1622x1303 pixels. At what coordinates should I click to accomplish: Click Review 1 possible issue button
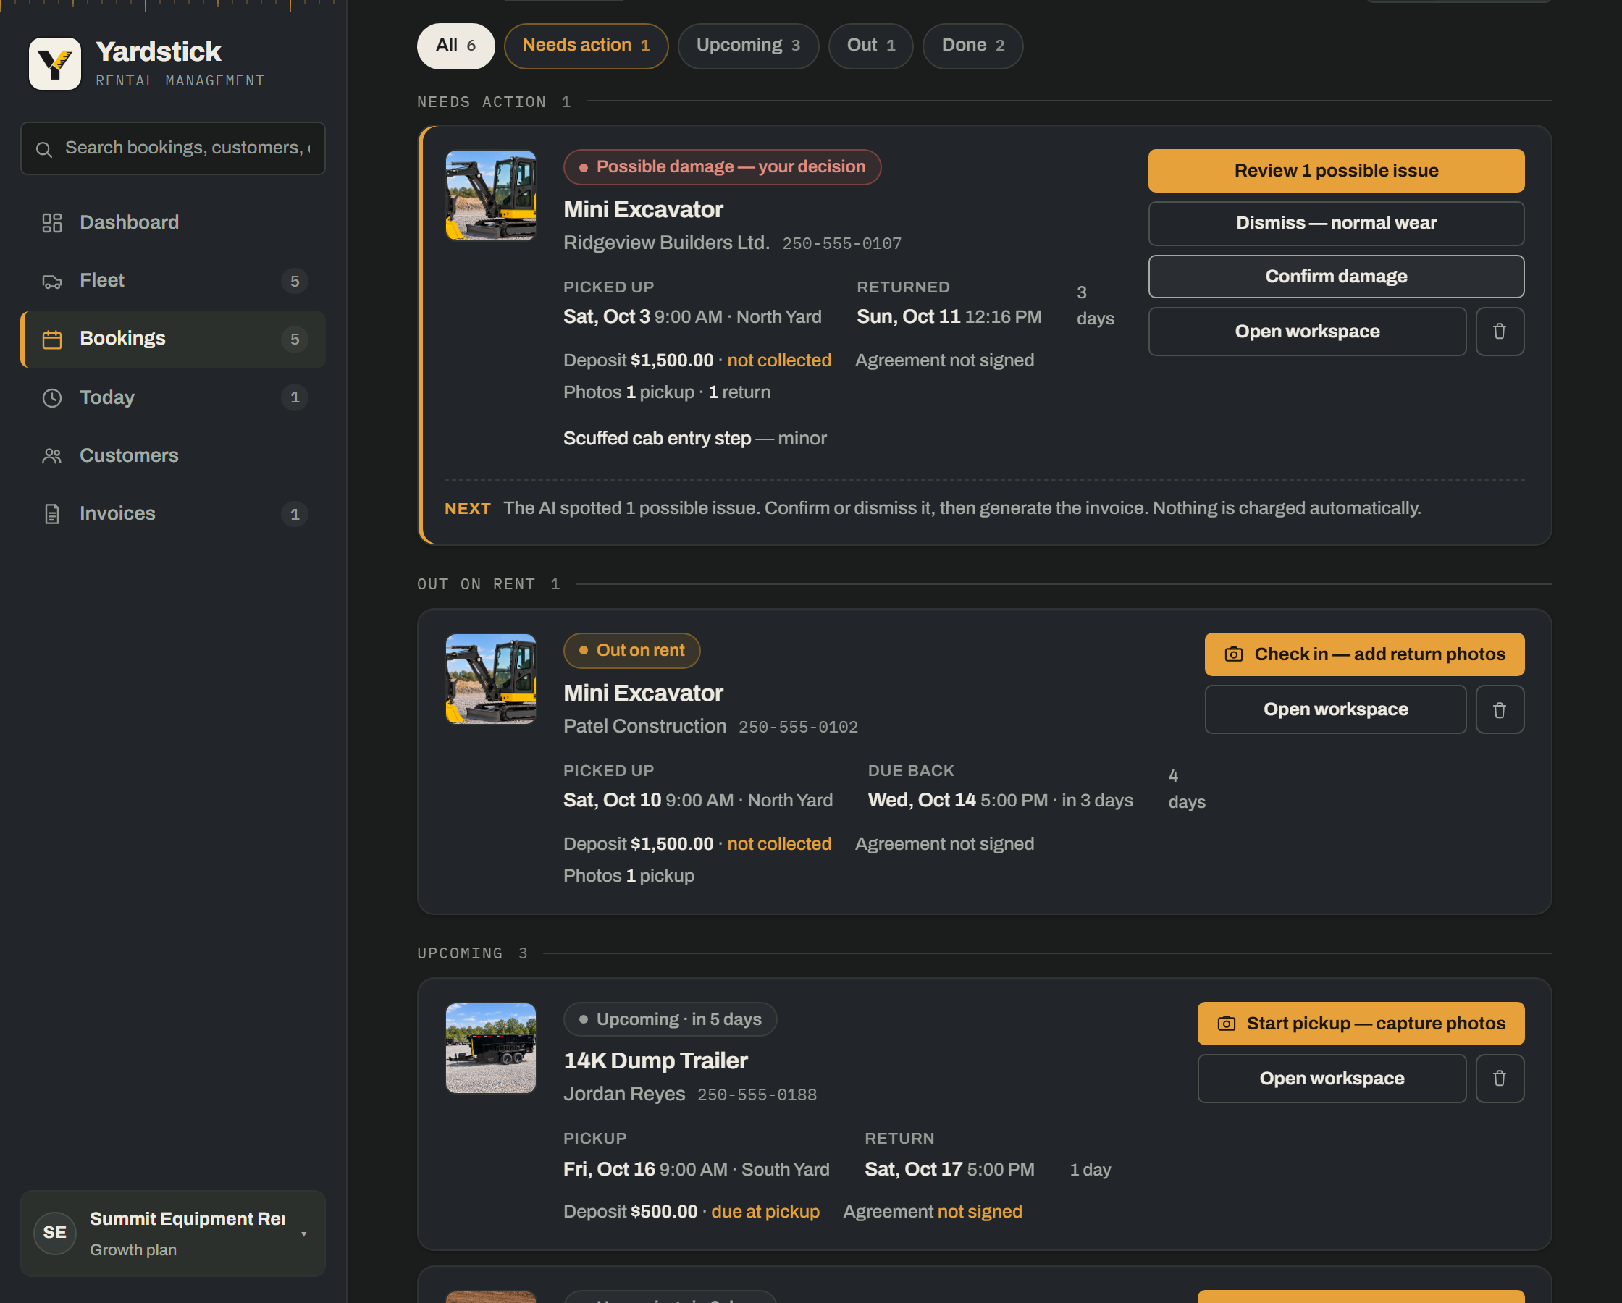1336,171
